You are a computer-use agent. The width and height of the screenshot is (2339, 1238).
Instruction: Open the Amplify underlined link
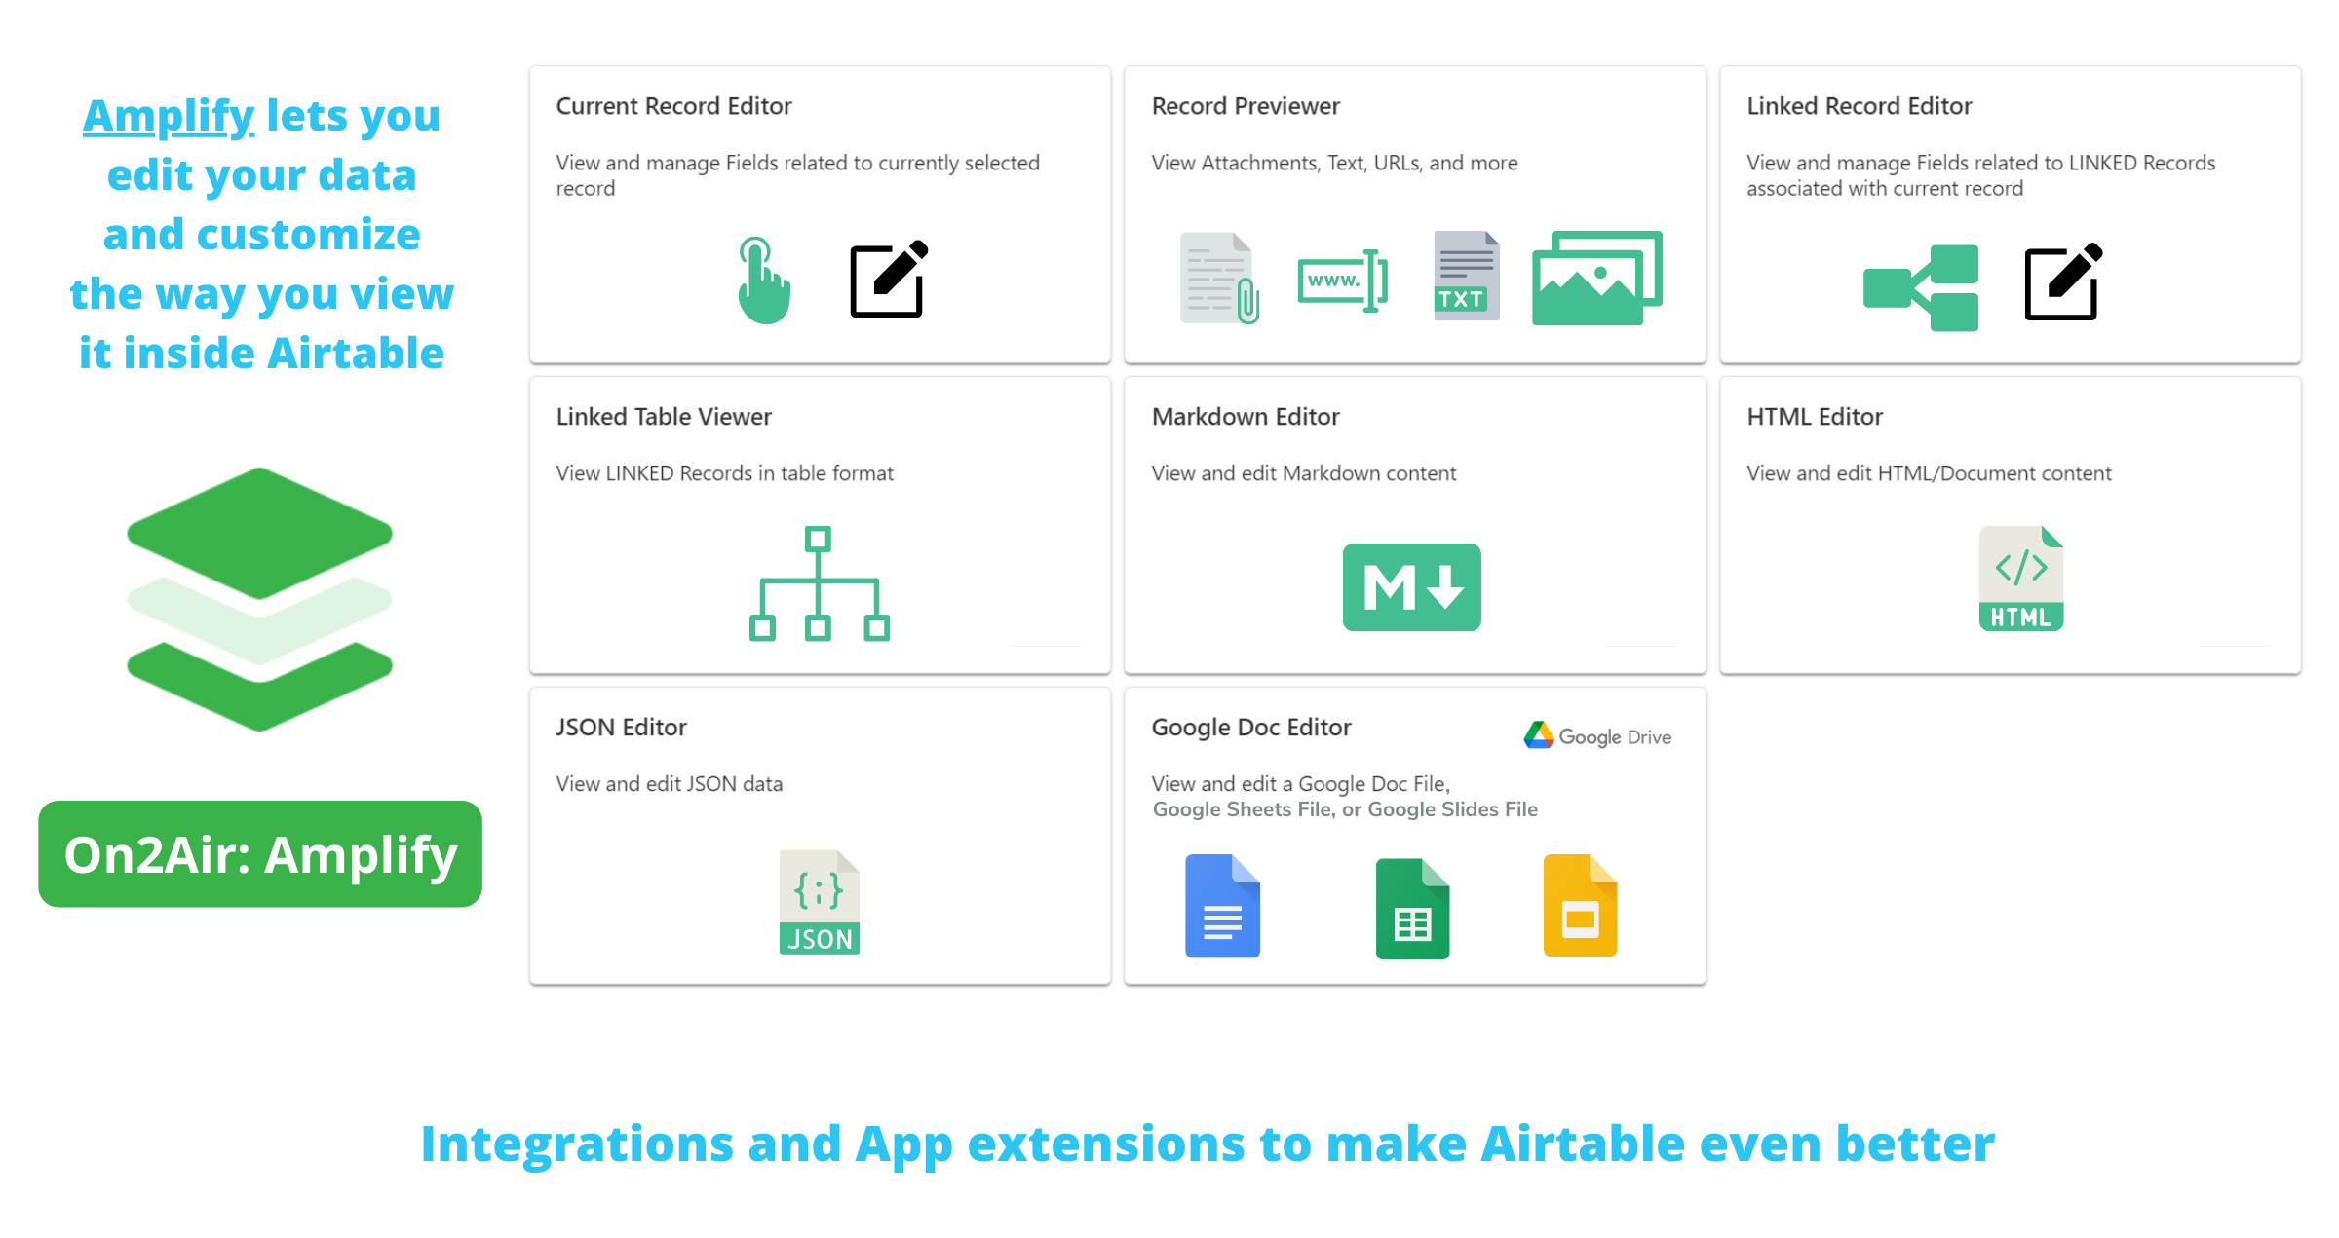(169, 116)
